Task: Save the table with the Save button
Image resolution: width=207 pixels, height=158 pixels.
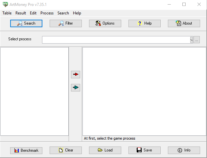Action: coord(145,150)
